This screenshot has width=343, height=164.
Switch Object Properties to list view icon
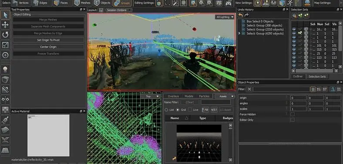point(313,89)
